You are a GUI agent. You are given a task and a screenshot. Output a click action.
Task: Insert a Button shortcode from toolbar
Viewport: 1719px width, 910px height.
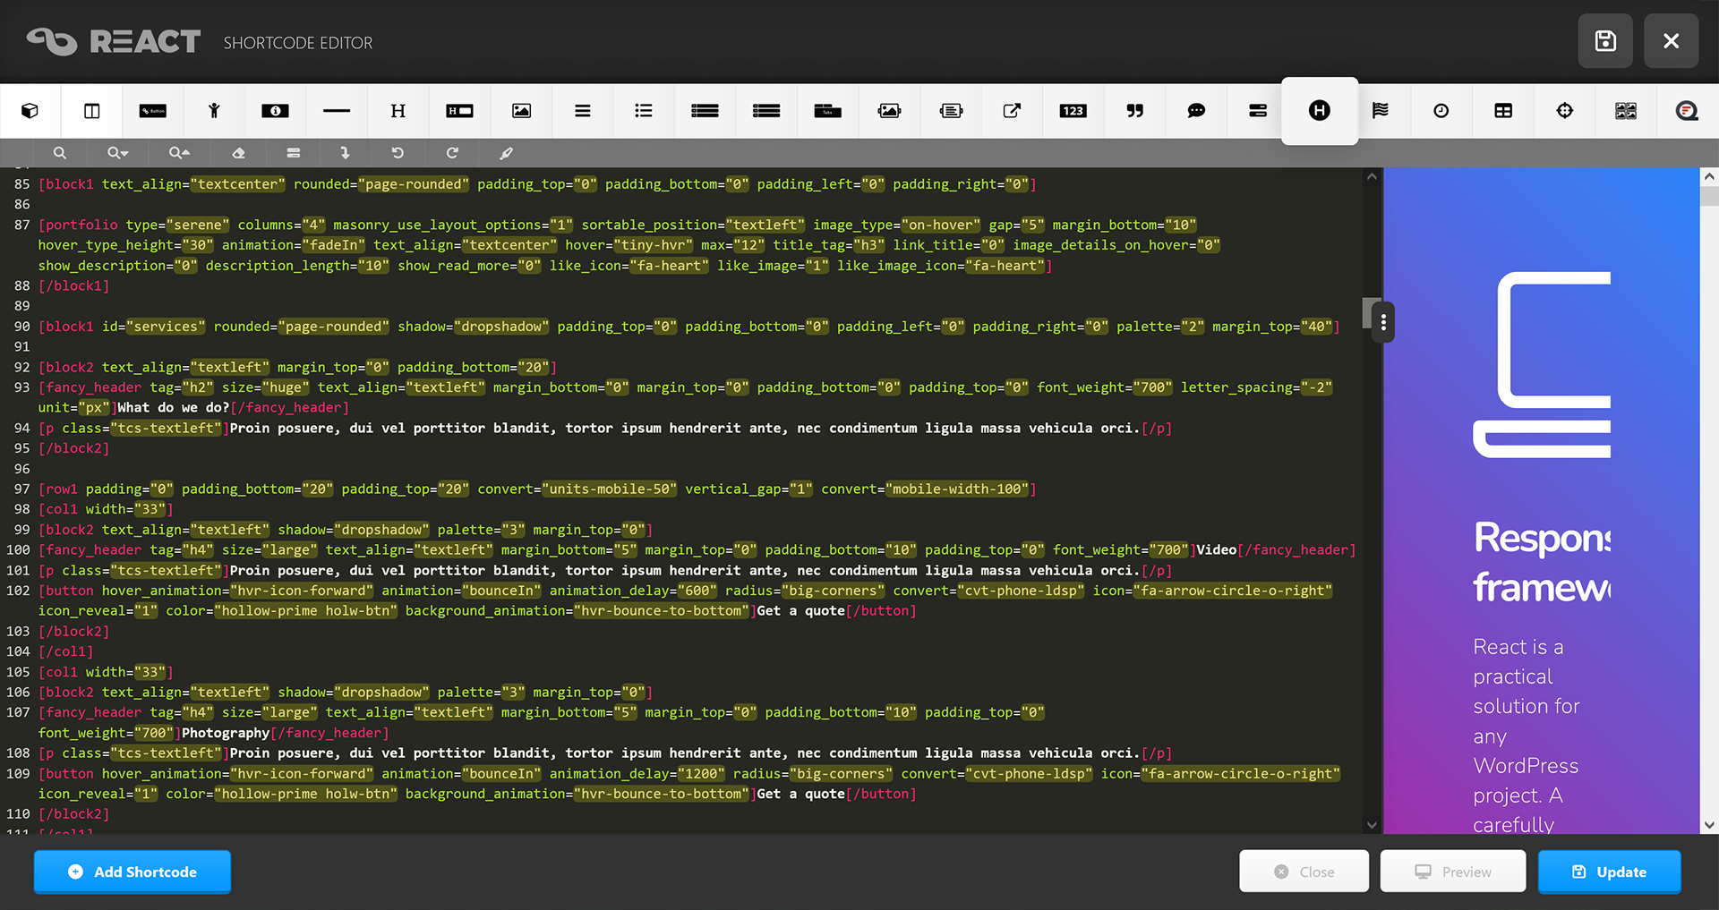pos(153,111)
